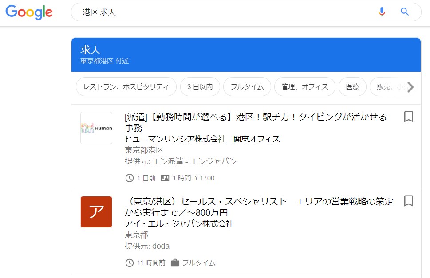Click the Google logo

29,12
